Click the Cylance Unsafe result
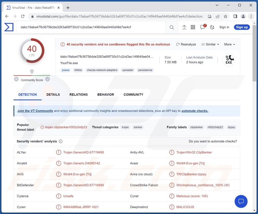258x214 pixels. click(68, 196)
